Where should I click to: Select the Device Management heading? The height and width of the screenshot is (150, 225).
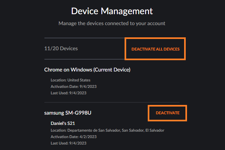click(x=112, y=11)
